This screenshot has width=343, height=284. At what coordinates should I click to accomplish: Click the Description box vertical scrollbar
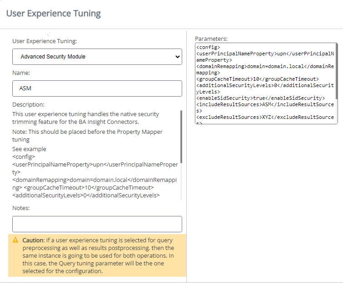pyautogui.click(x=181, y=136)
